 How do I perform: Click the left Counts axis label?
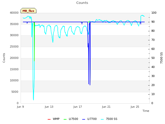[x=4, y=58]
